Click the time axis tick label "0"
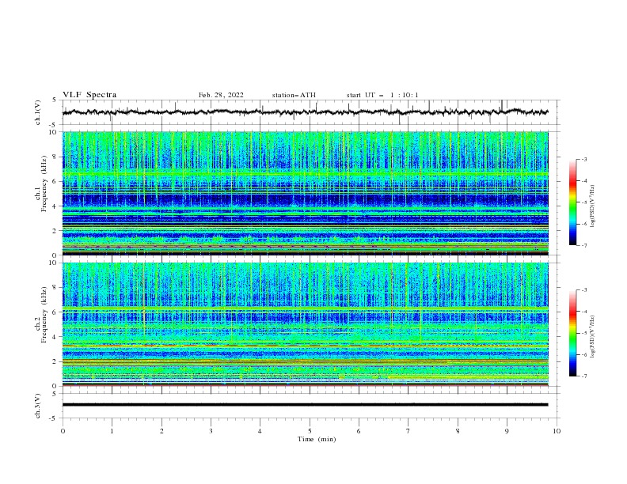627x484 pixels. coord(63,431)
